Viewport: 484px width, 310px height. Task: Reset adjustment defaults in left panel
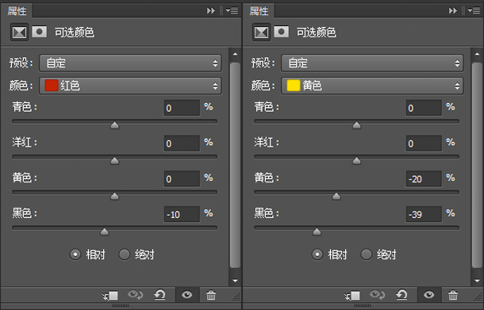click(x=159, y=295)
